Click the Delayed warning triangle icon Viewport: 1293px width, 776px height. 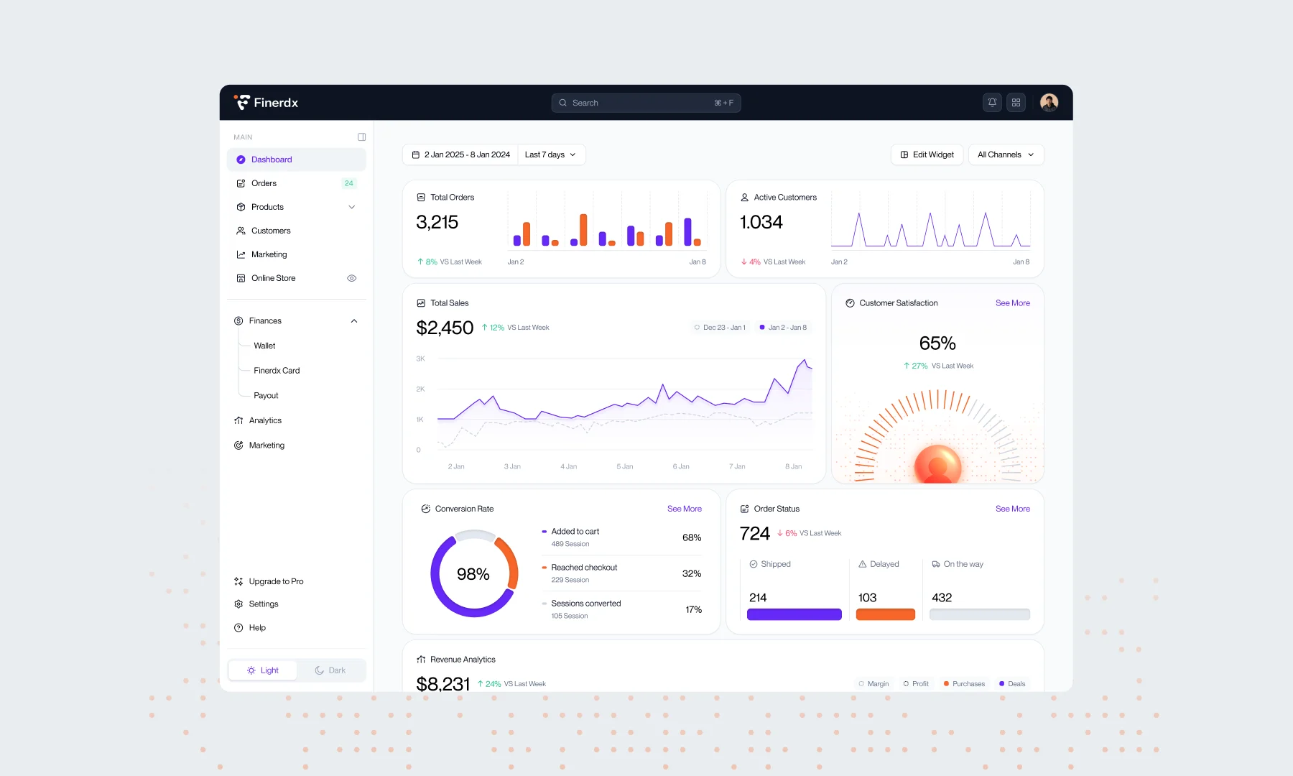click(862, 564)
